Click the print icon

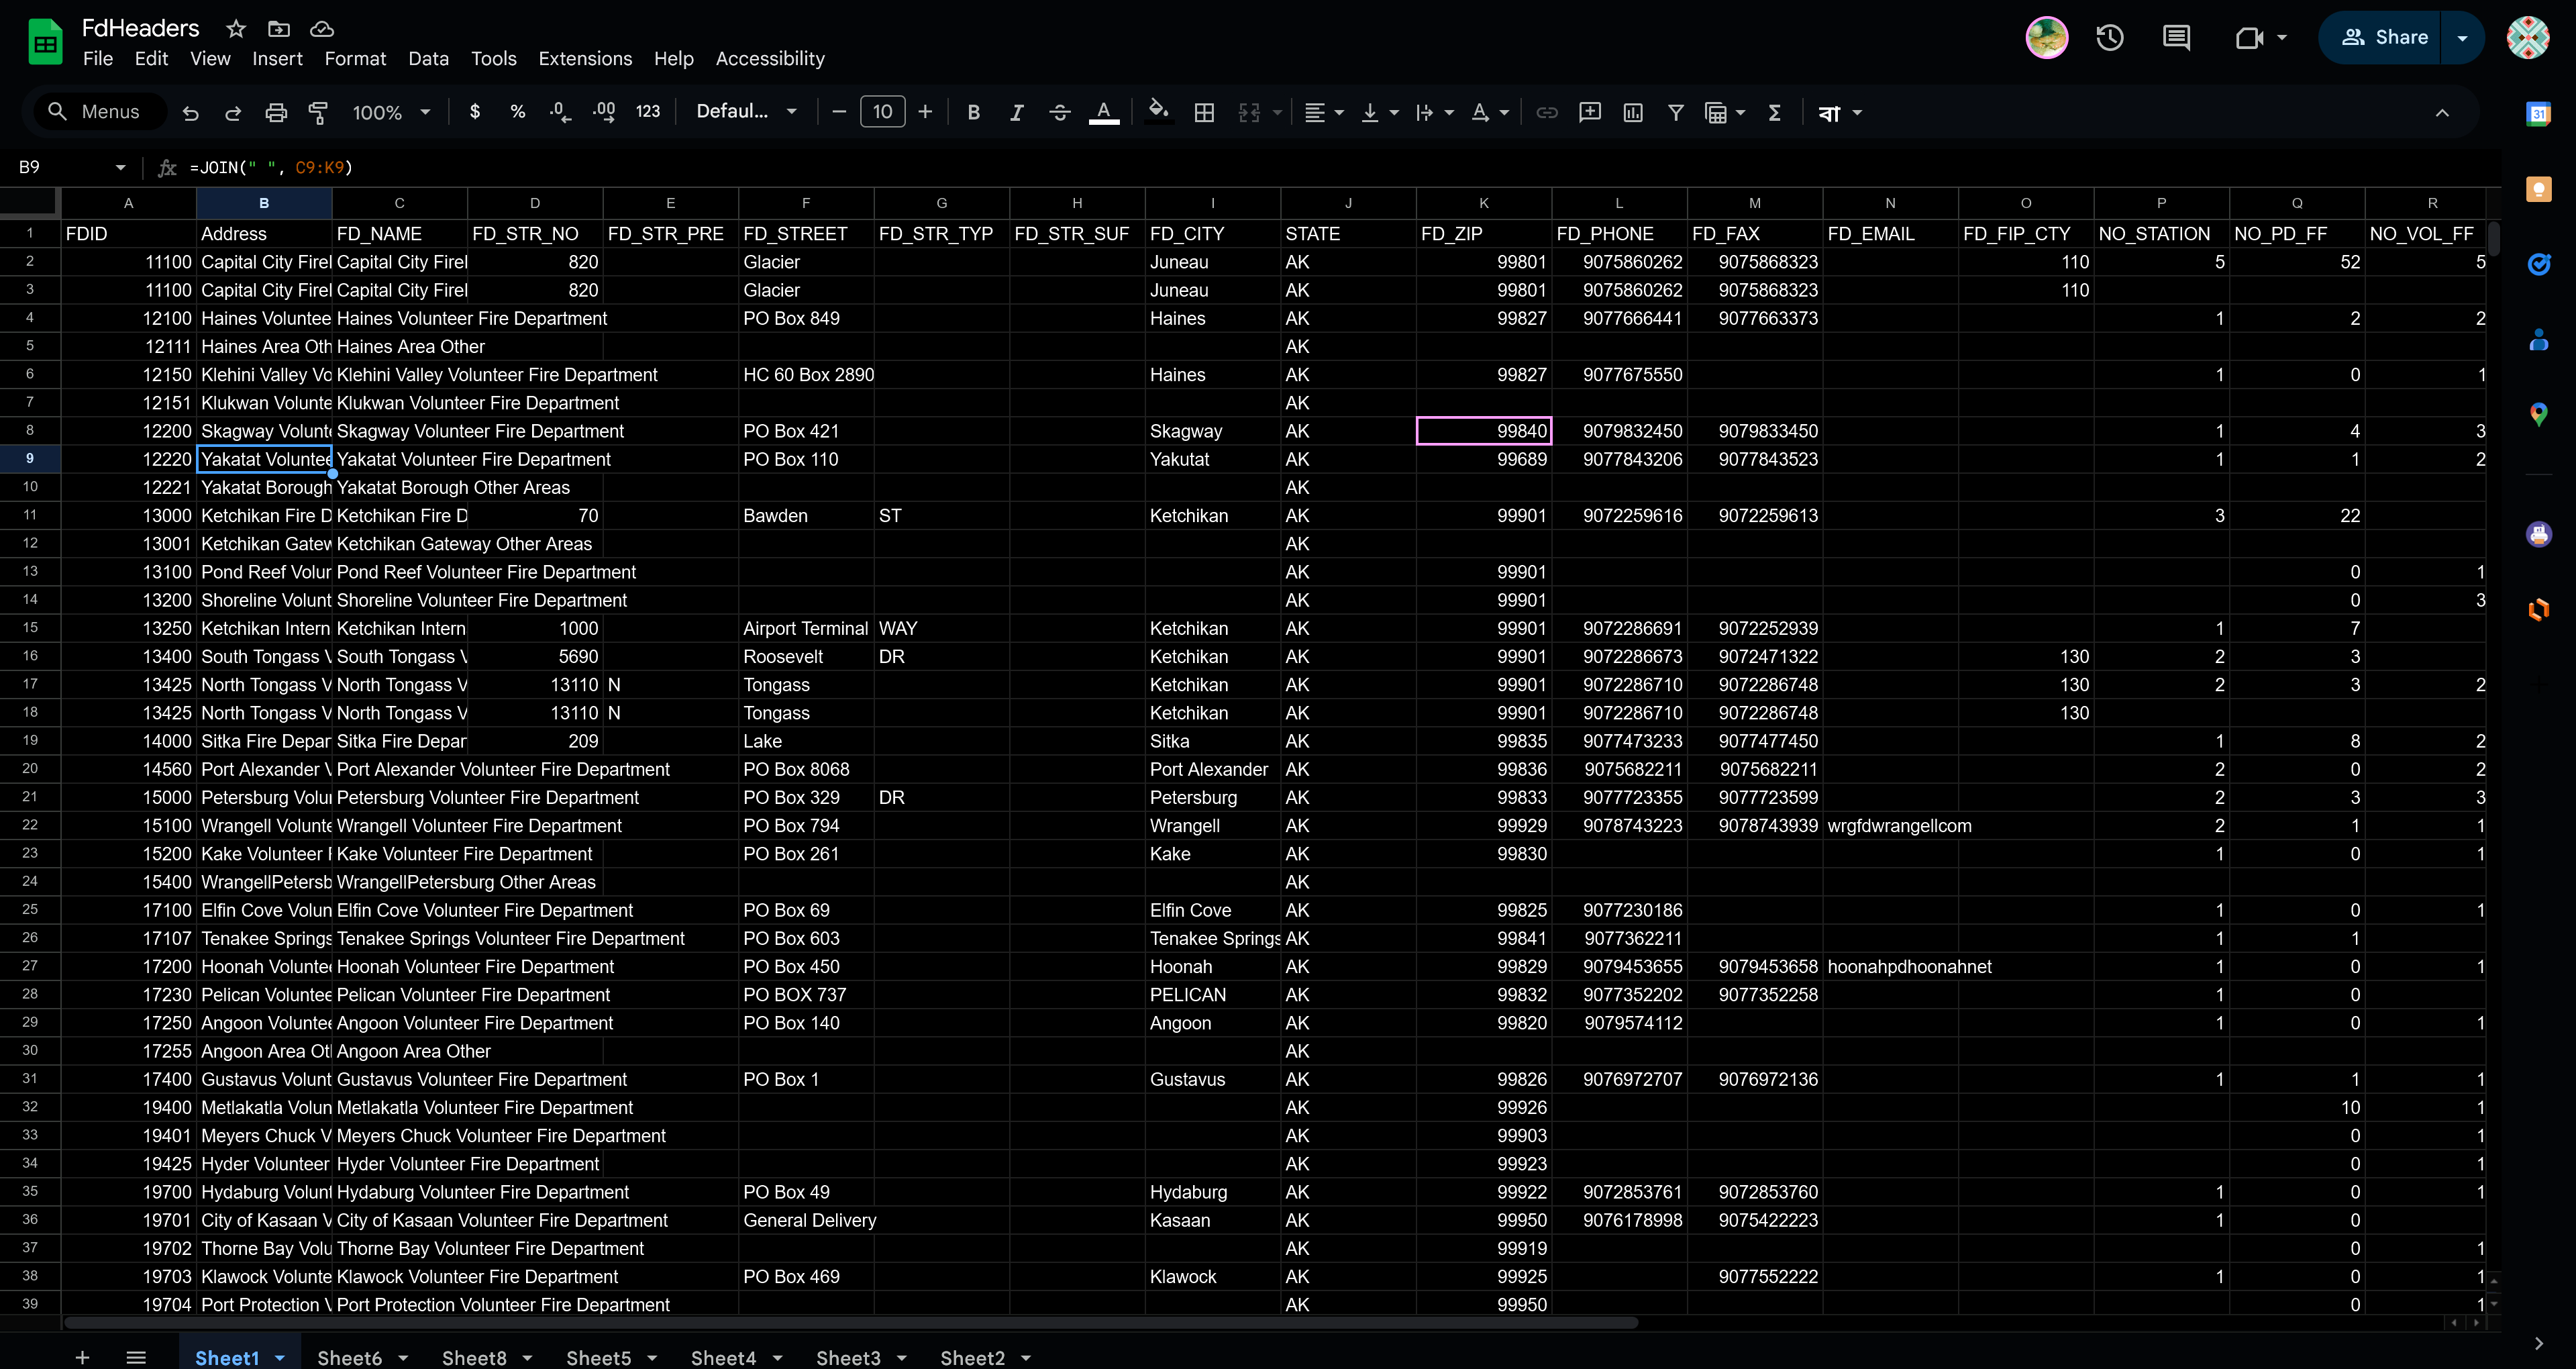(276, 113)
